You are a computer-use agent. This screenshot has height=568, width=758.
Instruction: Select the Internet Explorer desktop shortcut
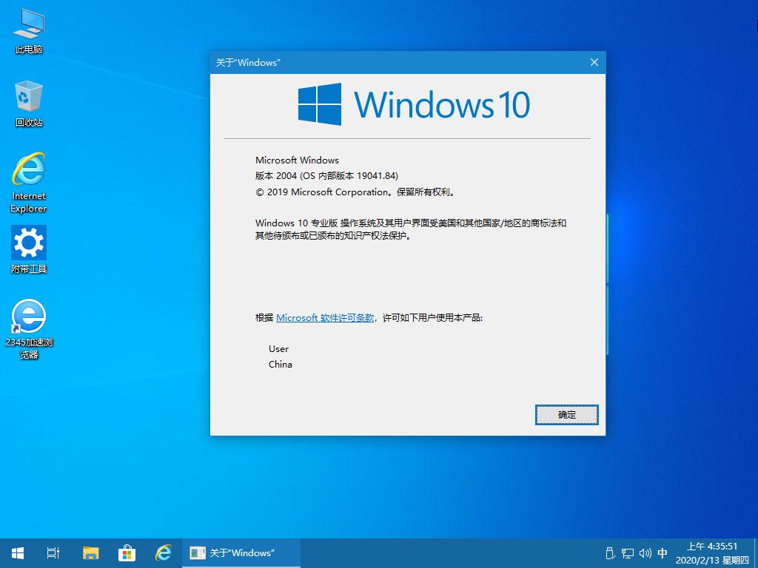(x=29, y=183)
